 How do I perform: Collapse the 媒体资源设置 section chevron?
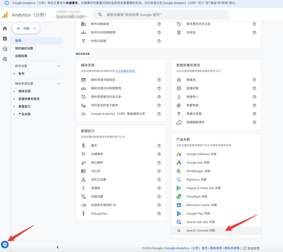coord(59,84)
